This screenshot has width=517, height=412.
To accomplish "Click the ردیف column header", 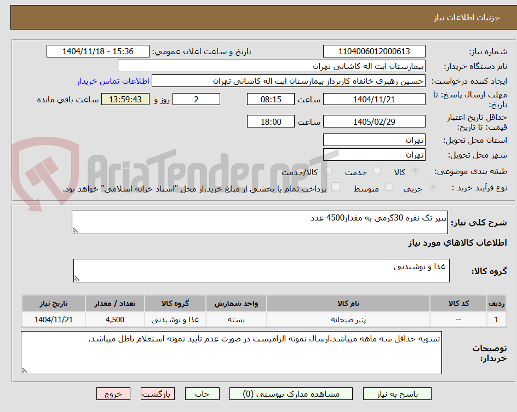I will tap(497, 303).
